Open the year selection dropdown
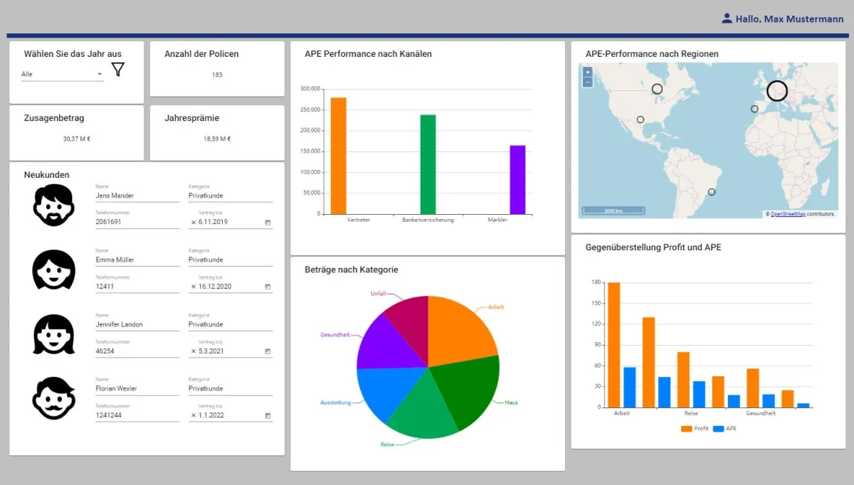The width and height of the screenshot is (854, 485). point(62,74)
